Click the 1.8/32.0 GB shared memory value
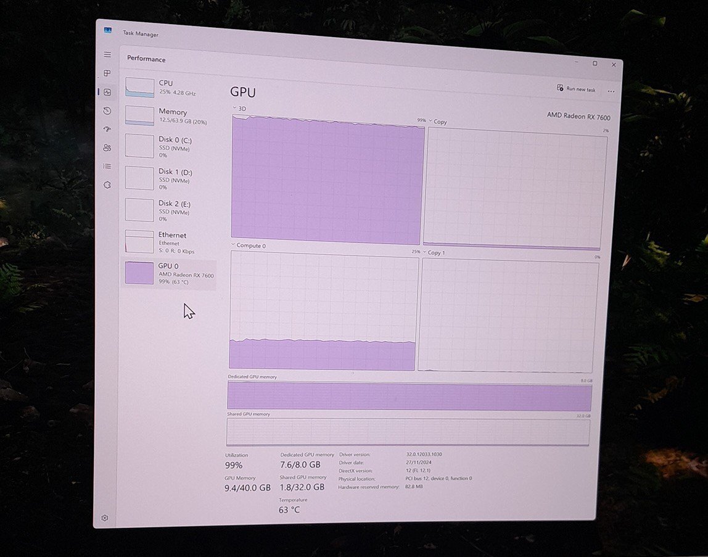Viewport: 708px width, 557px height. point(302,487)
